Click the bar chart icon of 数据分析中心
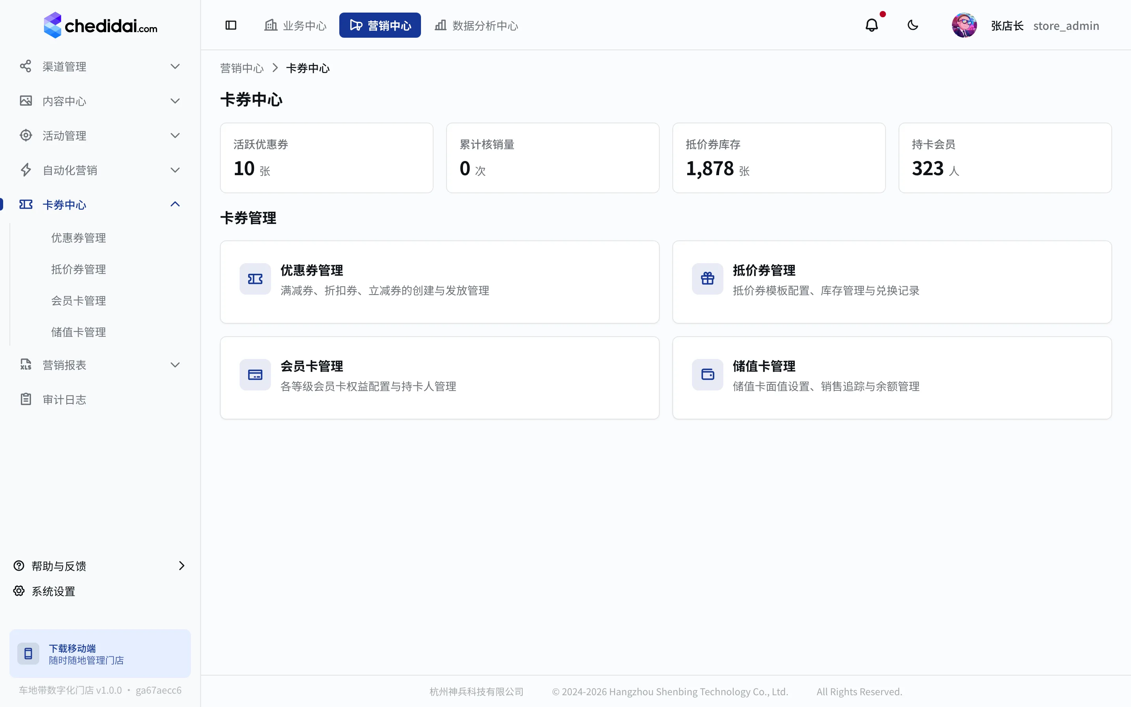The width and height of the screenshot is (1131, 707). tap(441, 25)
